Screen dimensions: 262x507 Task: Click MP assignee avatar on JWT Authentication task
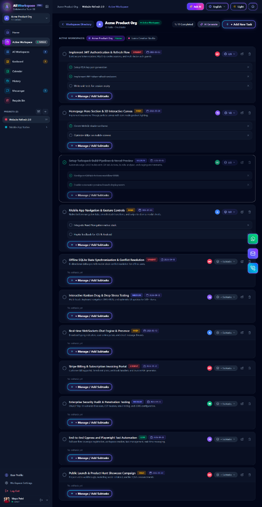[218, 54]
